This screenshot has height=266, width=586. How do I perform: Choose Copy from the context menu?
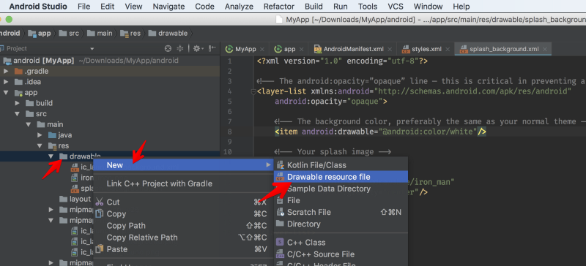pyautogui.click(x=183, y=214)
